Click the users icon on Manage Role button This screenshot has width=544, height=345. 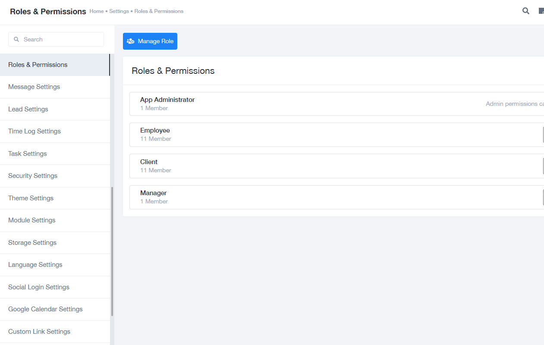tap(130, 41)
